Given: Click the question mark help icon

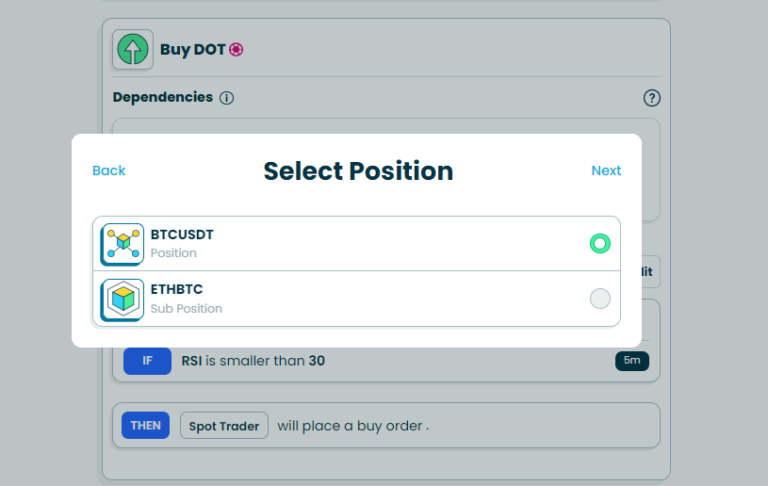Looking at the screenshot, I should (651, 98).
